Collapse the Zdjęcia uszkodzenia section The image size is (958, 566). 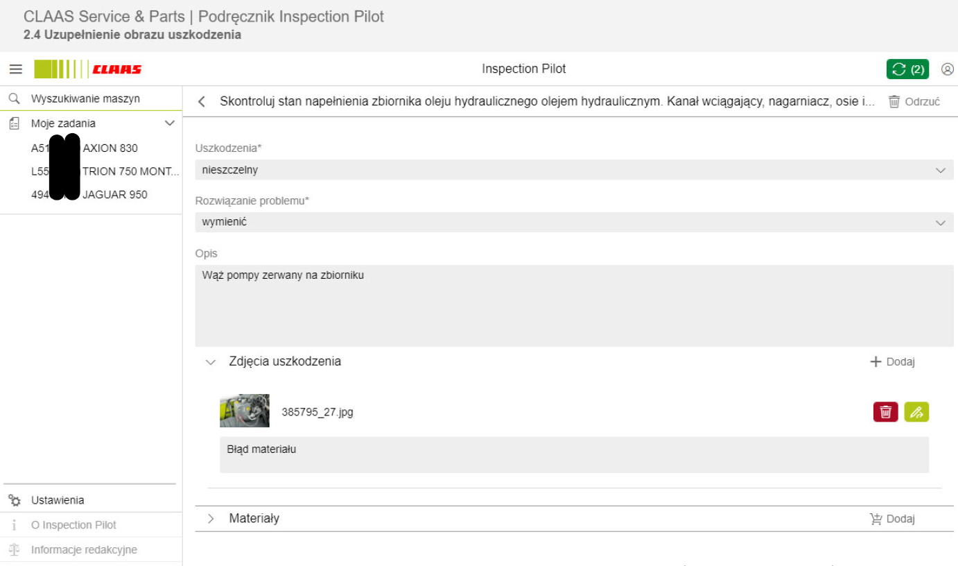211,362
